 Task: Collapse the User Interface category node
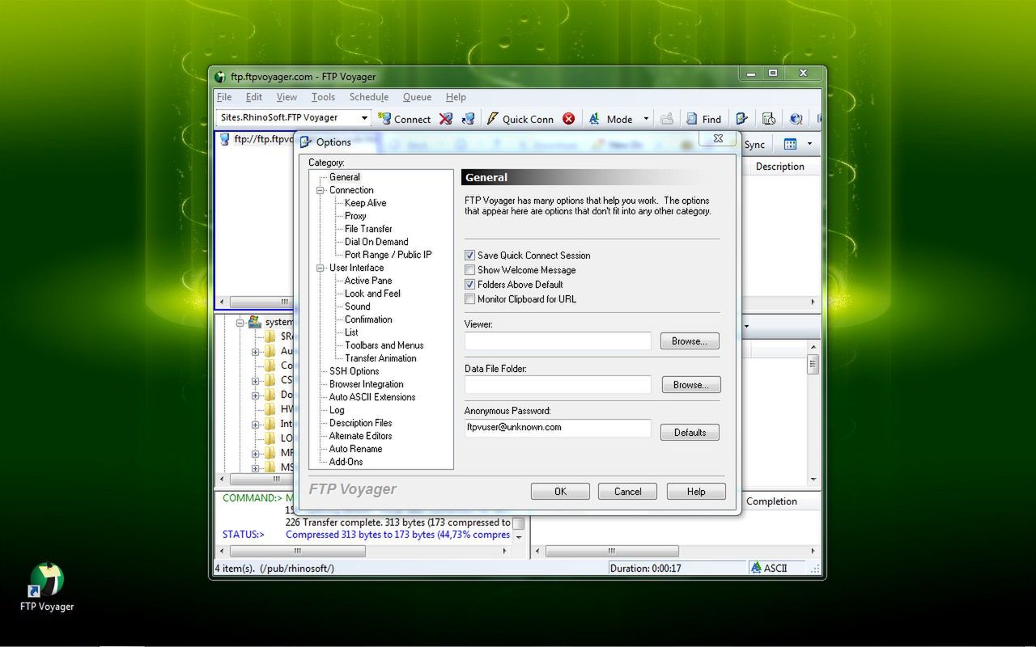(x=321, y=268)
